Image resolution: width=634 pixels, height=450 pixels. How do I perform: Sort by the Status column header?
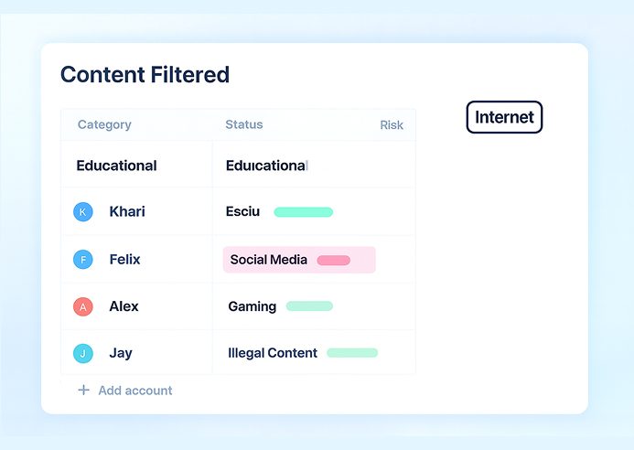click(244, 125)
